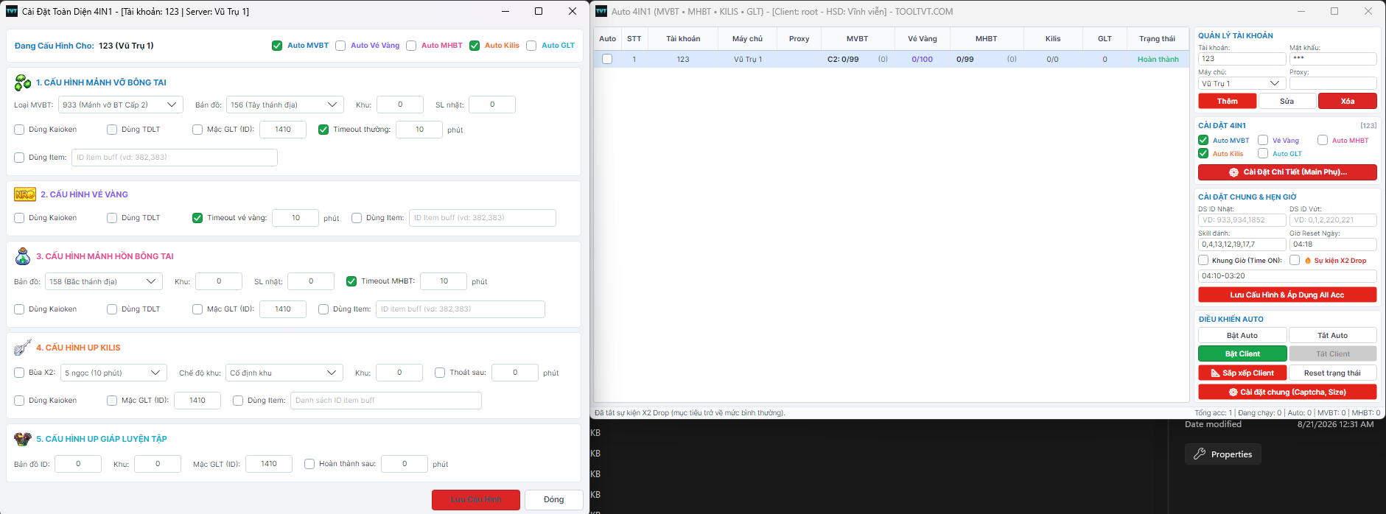
Task: Click the Trạng thái column header
Action: (1157, 39)
